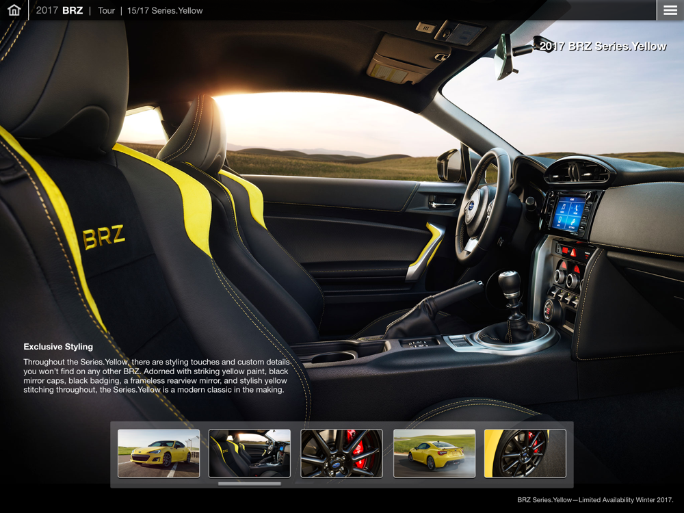Open the hamburger menu

(x=670, y=10)
